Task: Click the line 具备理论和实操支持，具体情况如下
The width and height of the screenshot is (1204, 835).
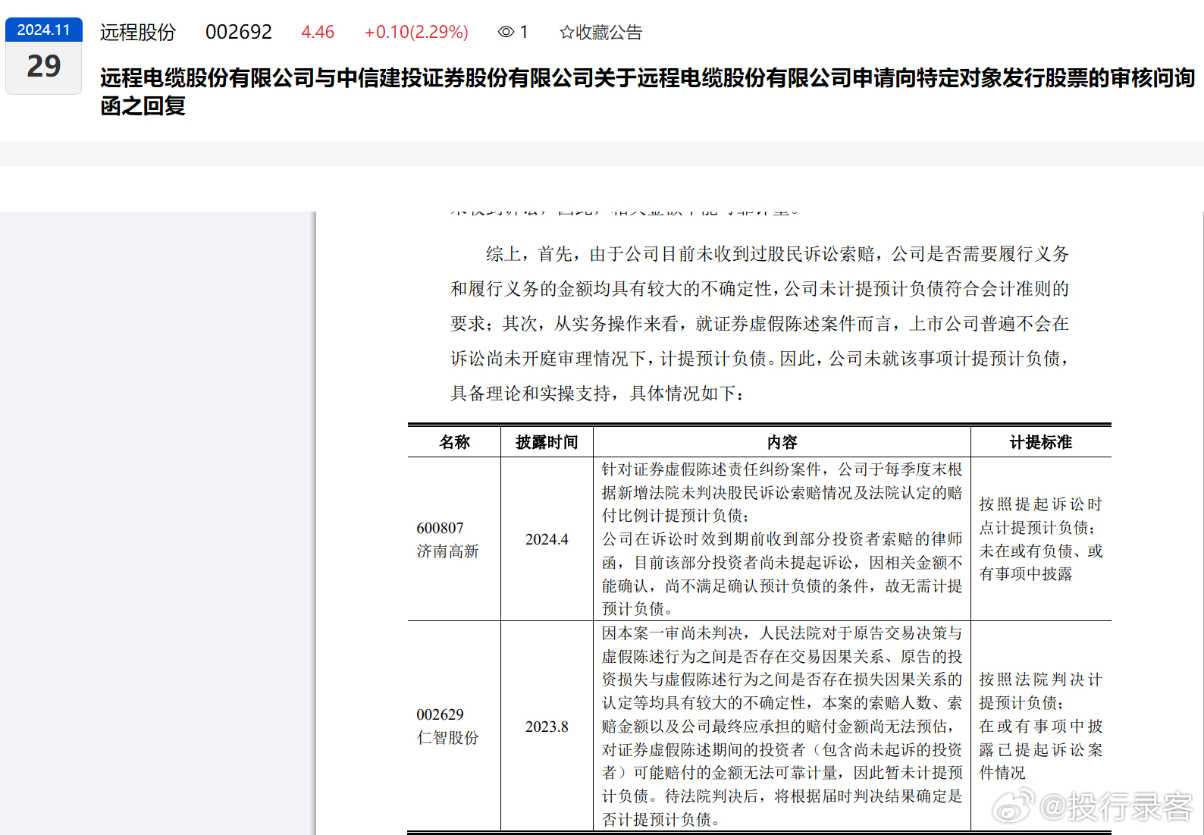Action: pyautogui.click(x=597, y=394)
